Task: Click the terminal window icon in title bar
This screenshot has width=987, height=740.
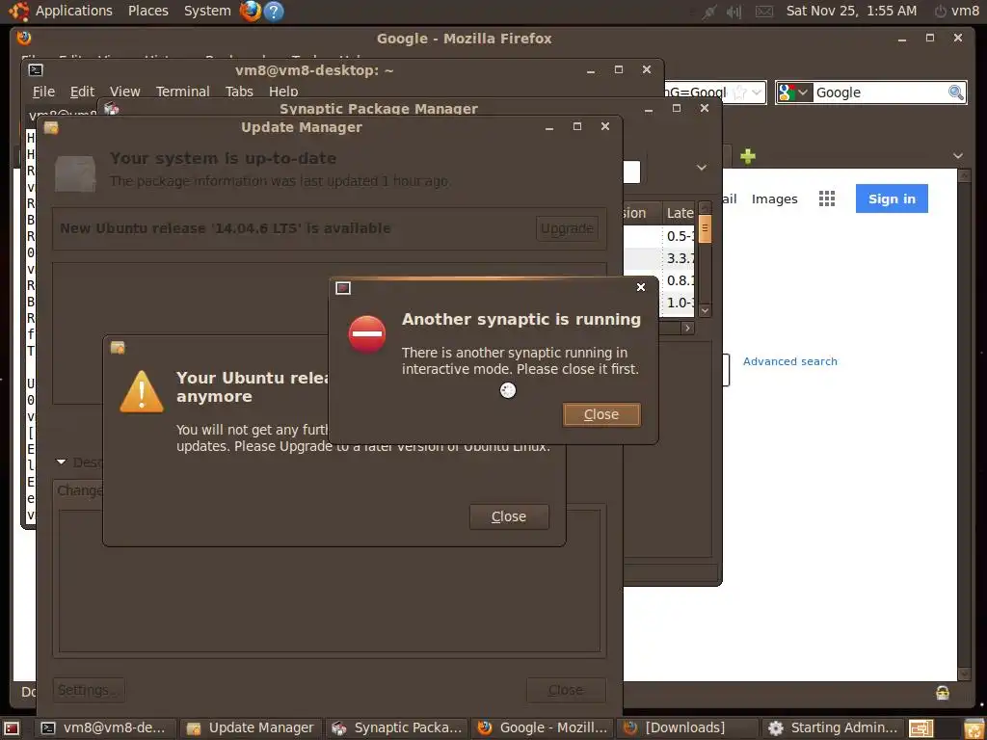Action: pos(36,70)
